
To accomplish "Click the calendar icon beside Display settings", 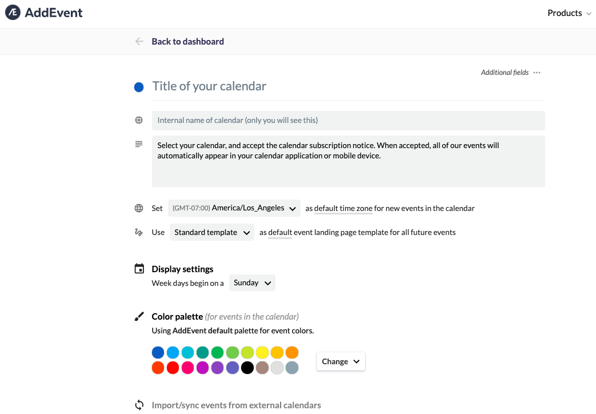I will tap(138, 268).
